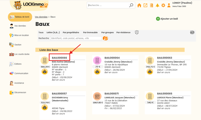This screenshot has height=120, width=201.
Task: Click robot icon under 566.29 € amount
Action: click(x=45, y=72)
